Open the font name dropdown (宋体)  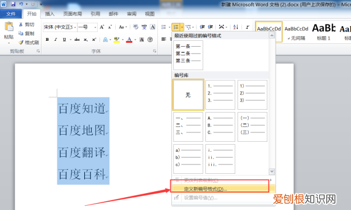click(75, 27)
